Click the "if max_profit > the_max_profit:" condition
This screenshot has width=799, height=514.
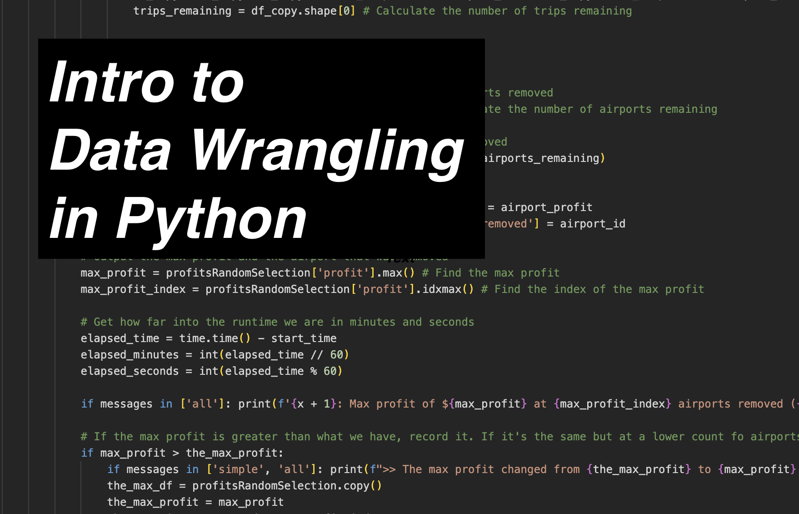pos(182,453)
